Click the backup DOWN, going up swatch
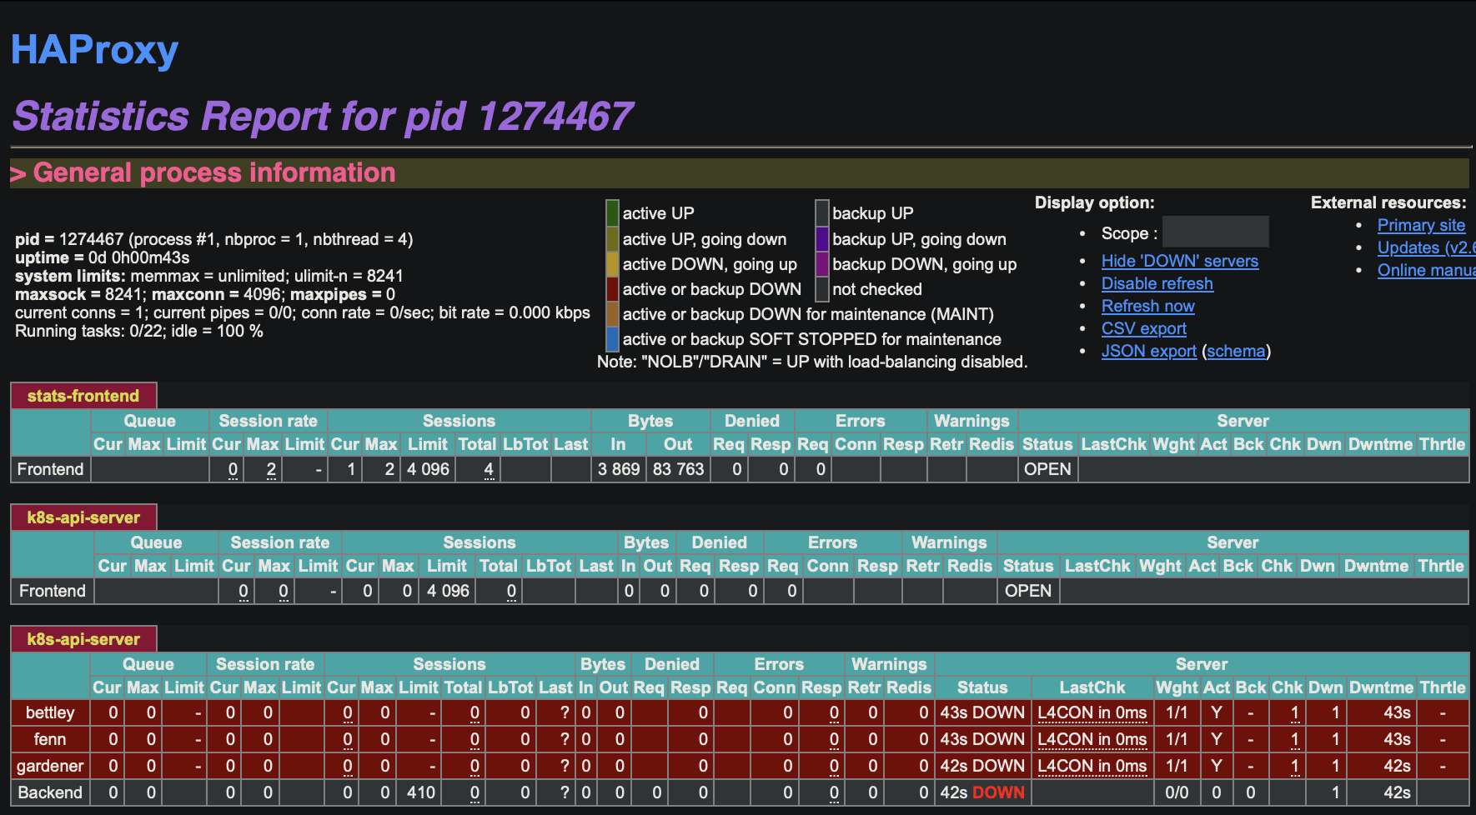 click(x=822, y=264)
